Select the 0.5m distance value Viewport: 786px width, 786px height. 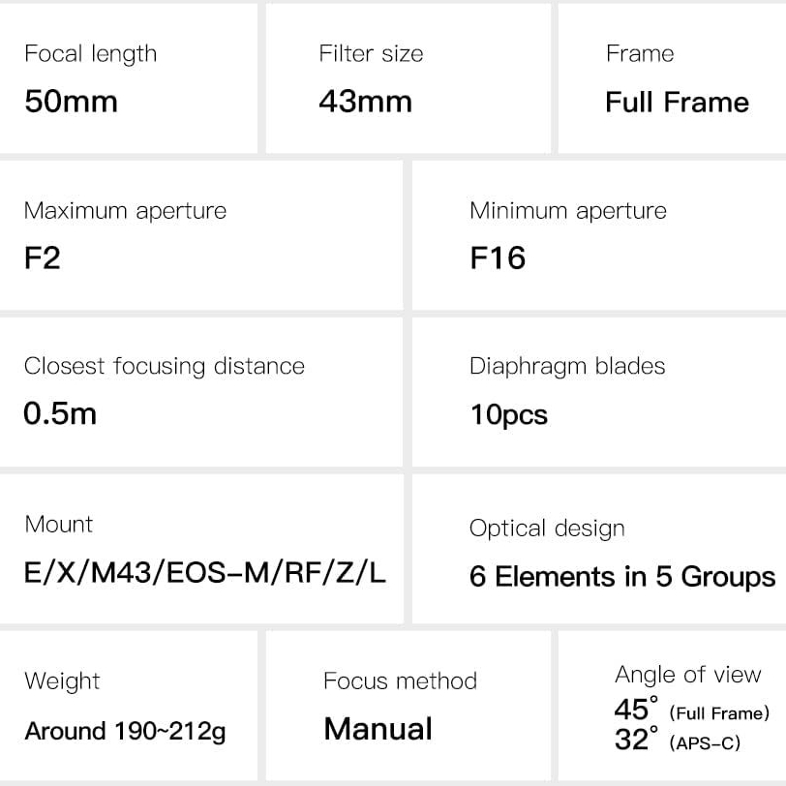[x=60, y=413]
